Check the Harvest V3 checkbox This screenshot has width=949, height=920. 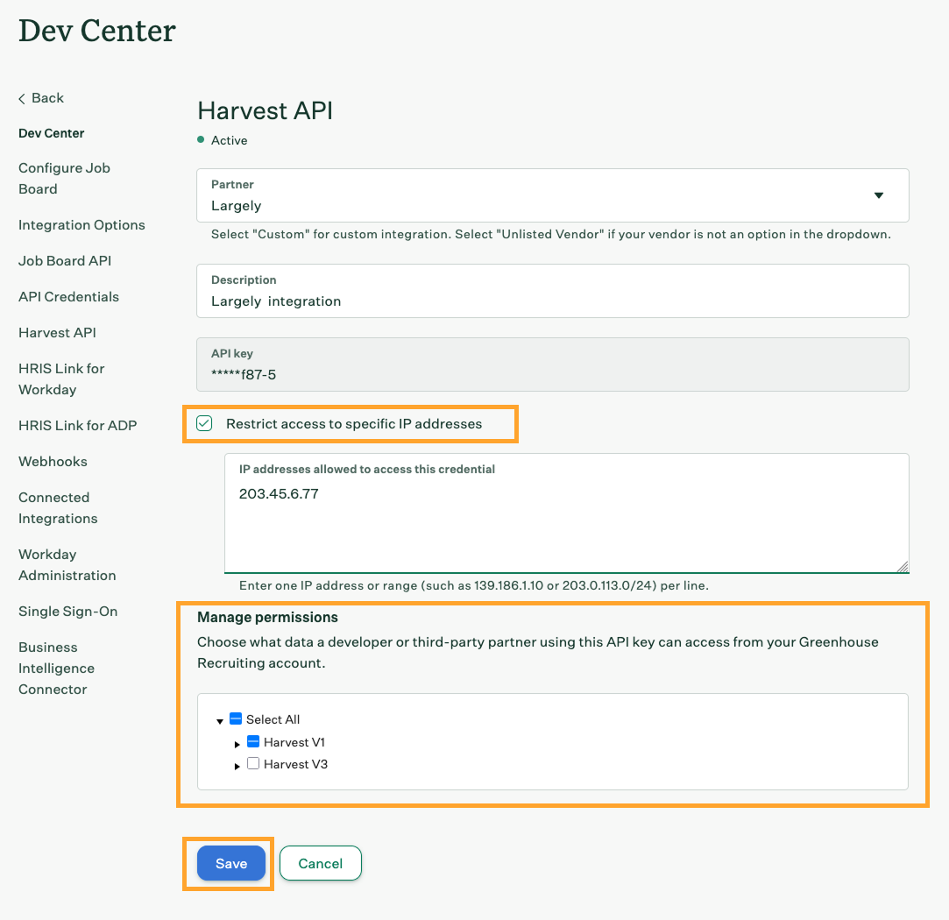pos(252,764)
